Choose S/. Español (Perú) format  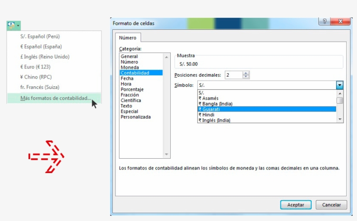40,37
